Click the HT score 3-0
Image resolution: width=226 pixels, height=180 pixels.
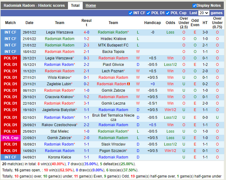click(x=205, y=32)
